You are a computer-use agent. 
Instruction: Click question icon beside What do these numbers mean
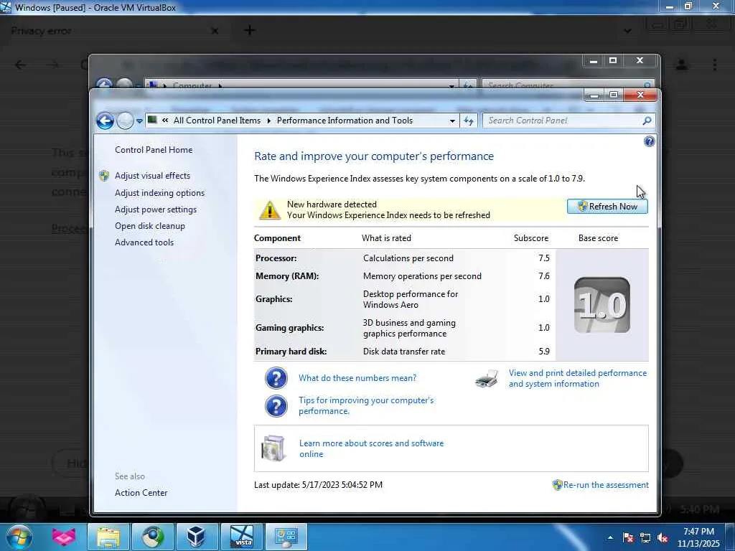[276, 377]
